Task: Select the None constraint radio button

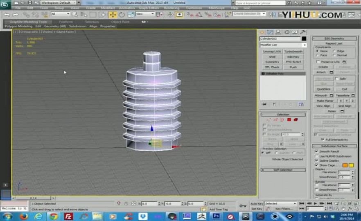Action: point(318,51)
